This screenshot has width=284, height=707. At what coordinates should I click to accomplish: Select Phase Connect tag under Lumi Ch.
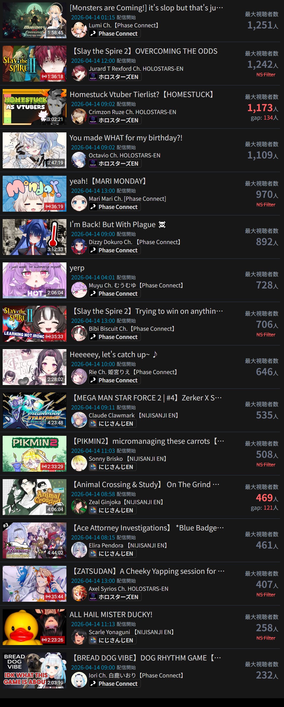[x=115, y=34]
